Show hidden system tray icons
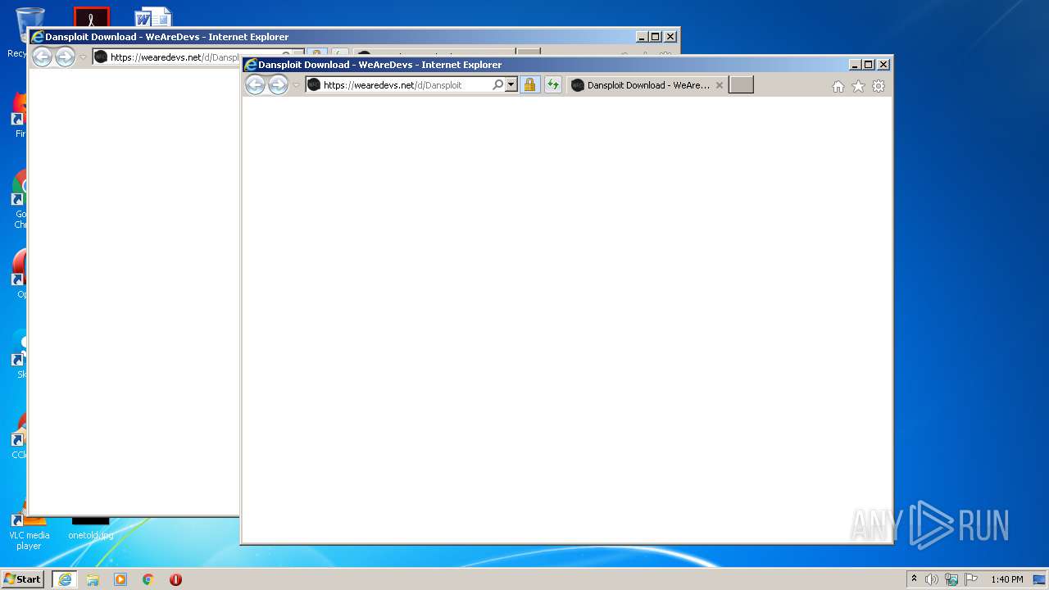The image size is (1049, 590). (914, 579)
